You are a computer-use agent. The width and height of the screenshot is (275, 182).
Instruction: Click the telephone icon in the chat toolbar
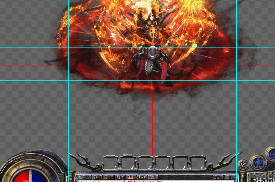pyautogui.click(x=108, y=178)
